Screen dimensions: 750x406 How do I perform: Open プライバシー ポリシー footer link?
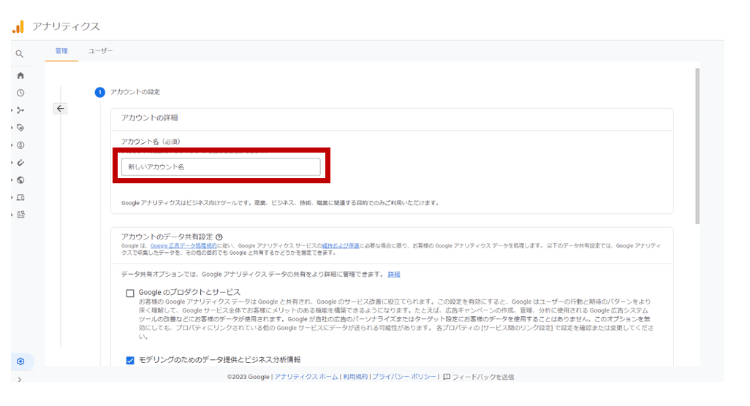point(404,377)
